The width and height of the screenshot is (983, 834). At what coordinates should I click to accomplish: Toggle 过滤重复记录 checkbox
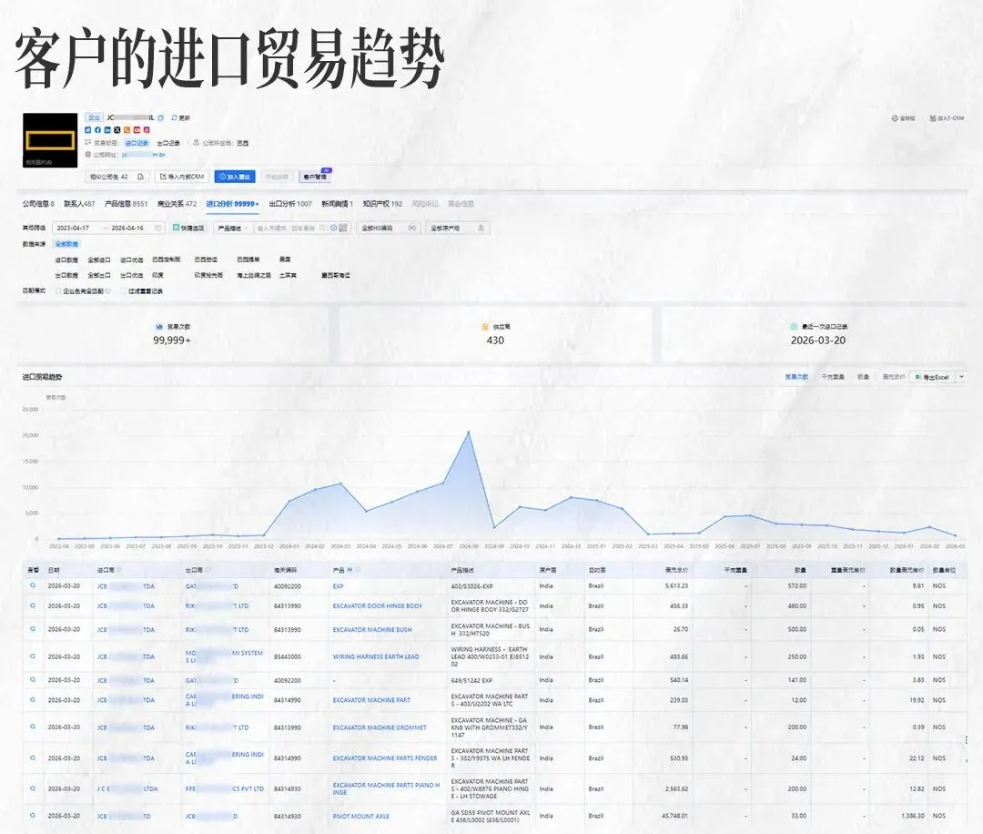(x=124, y=291)
